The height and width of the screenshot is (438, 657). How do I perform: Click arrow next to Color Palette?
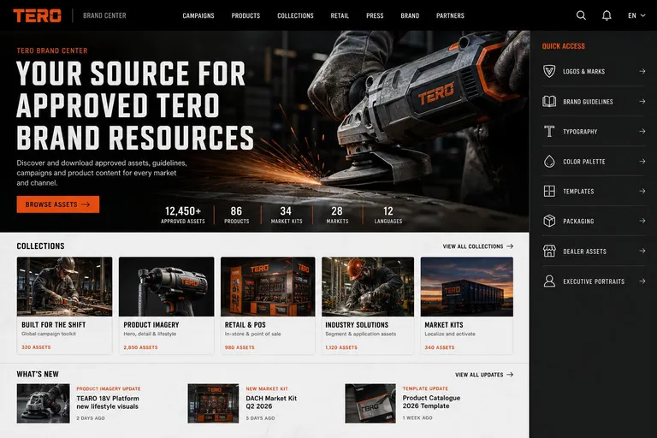(642, 162)
